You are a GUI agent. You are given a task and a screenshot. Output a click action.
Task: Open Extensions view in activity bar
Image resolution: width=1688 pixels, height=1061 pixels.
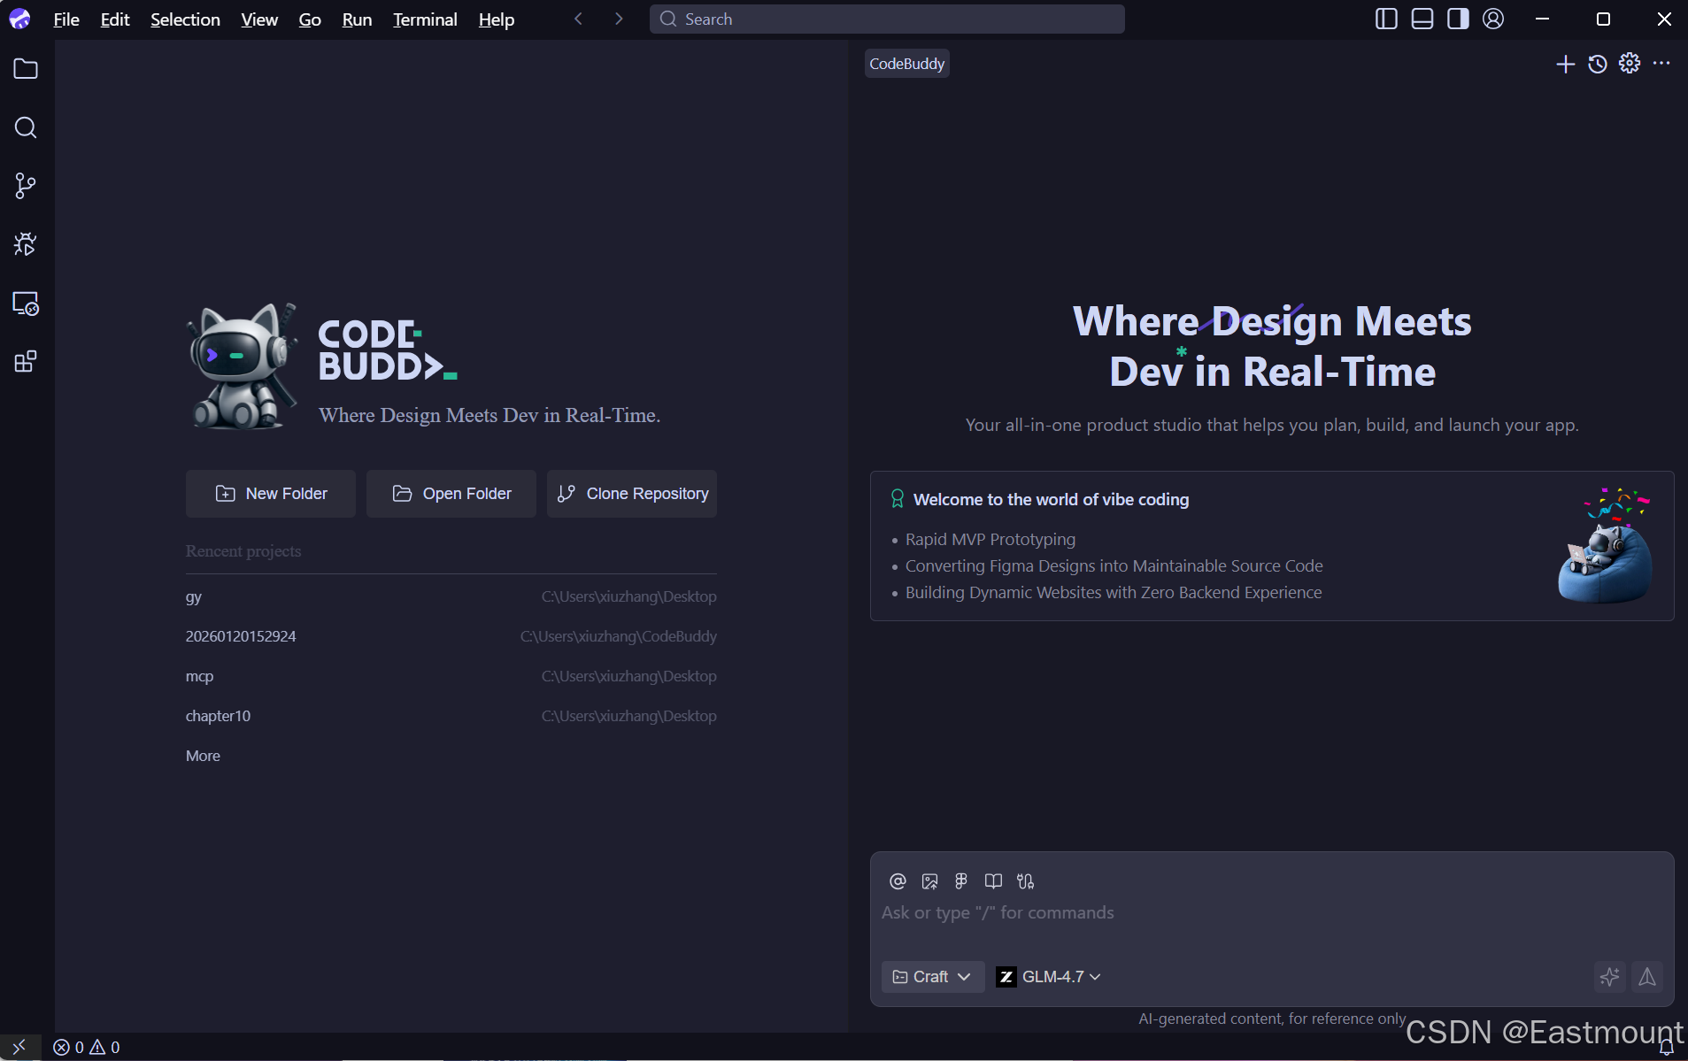(x=26, y=361)
